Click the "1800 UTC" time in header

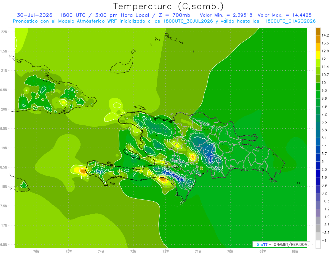click(72, 15)
